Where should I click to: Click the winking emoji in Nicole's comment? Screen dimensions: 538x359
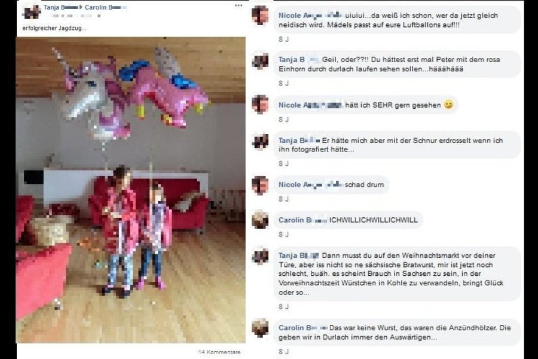448,105
